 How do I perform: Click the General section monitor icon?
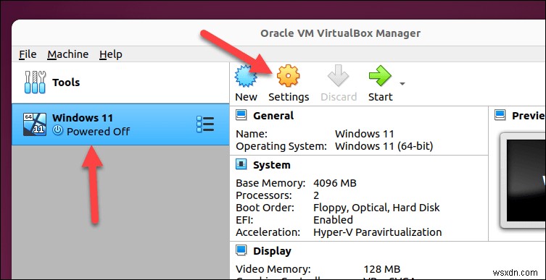pyautogui.click(x=241, y=115)
